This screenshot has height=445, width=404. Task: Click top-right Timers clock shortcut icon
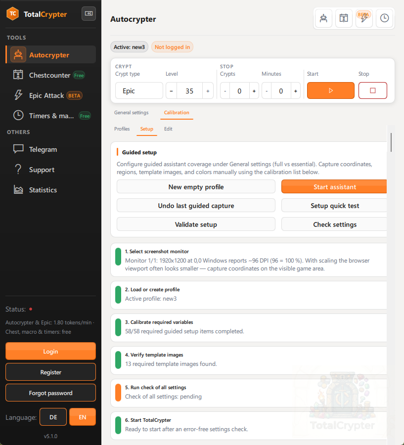click(x=384, y=18)
